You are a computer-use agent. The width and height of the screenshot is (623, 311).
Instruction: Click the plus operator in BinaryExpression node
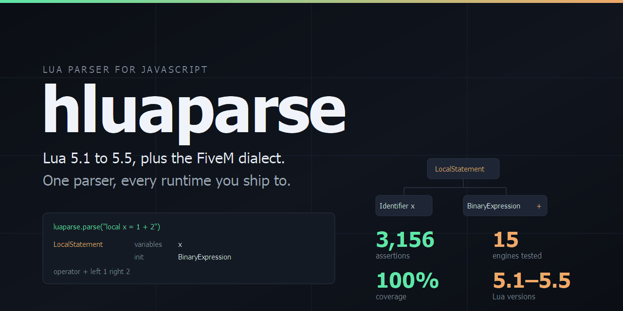pos(539,206)
